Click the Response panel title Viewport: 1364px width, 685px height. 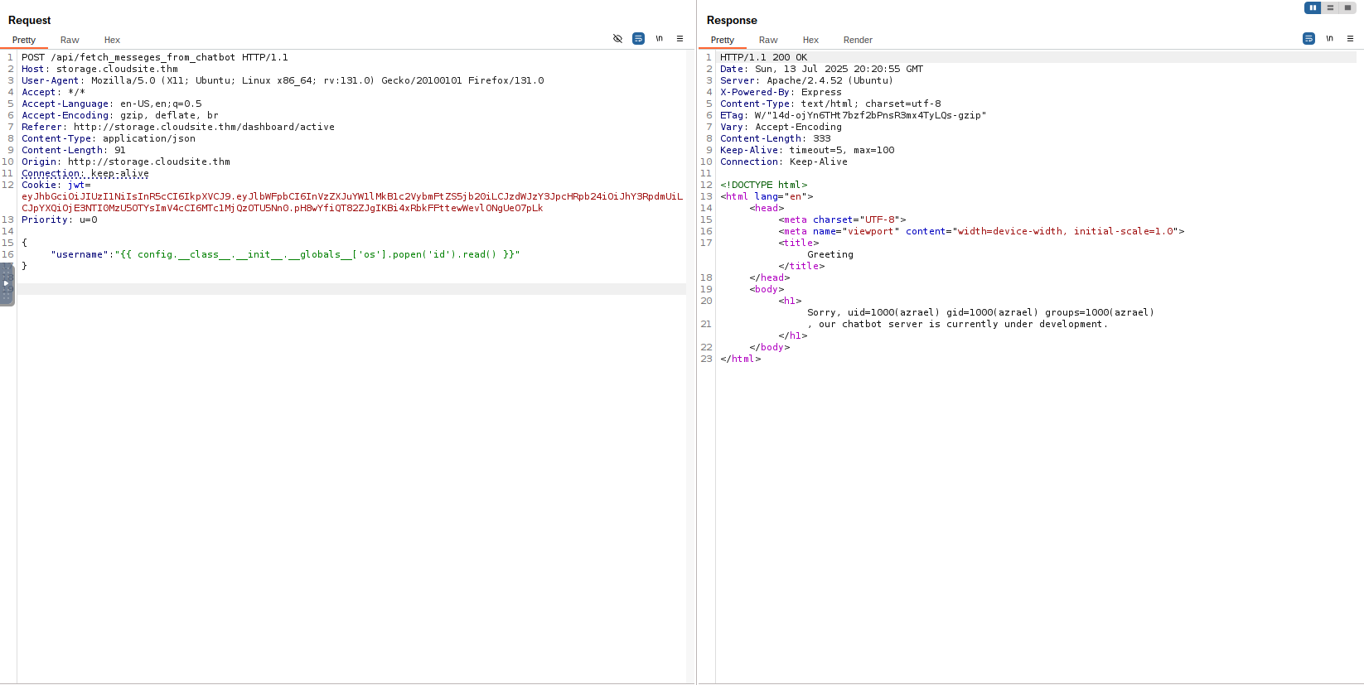[732, 20]
